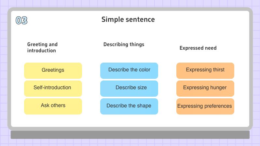Click the Describe size blue box
260x146 pixels.
tap(129, 88)
